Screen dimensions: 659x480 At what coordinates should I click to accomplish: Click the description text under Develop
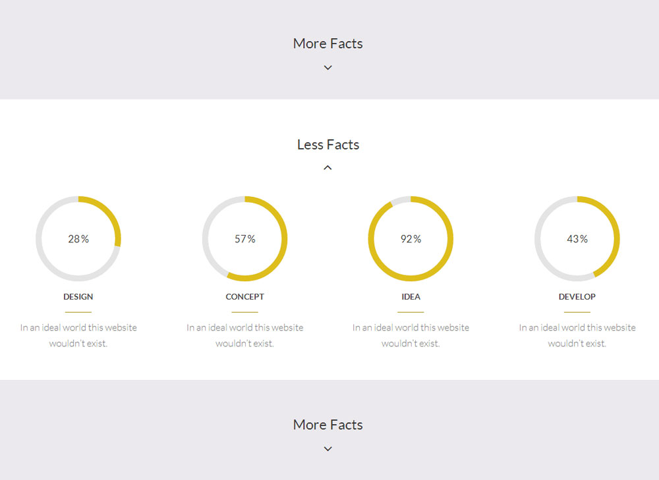(x=577, y=336)
